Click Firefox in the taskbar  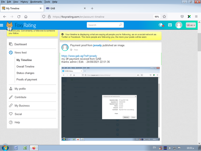34,148
